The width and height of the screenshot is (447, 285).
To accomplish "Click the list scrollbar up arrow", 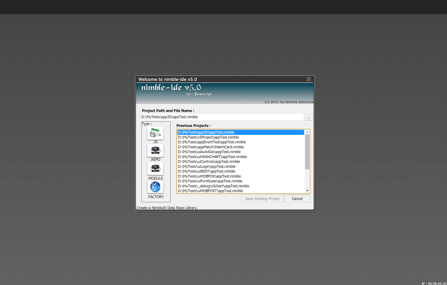I will tap(307, 132).
